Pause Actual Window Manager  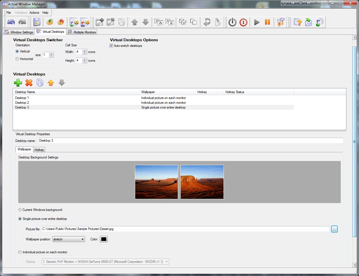click(x=267, y=22)
